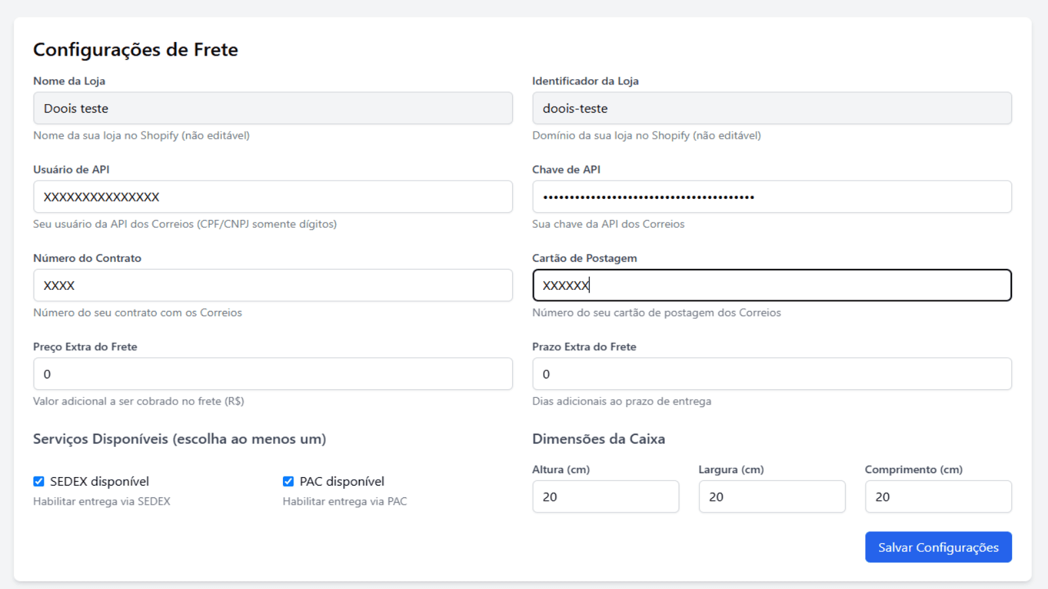Click the Altura (cm) input box
Screen dimensions: 1048x589
(605, 497)
